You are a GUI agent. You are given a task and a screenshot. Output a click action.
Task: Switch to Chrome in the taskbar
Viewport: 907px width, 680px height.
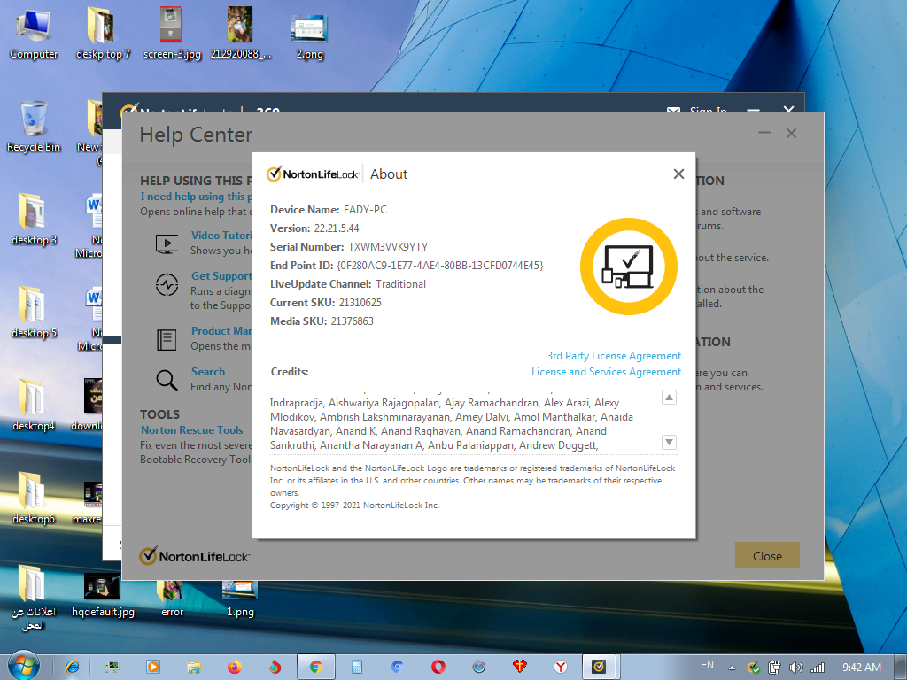point(316,667)
